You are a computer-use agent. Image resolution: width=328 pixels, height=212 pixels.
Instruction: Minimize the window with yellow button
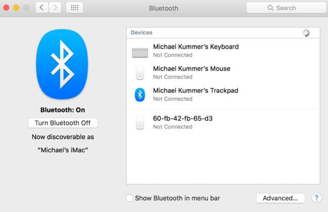16,8
